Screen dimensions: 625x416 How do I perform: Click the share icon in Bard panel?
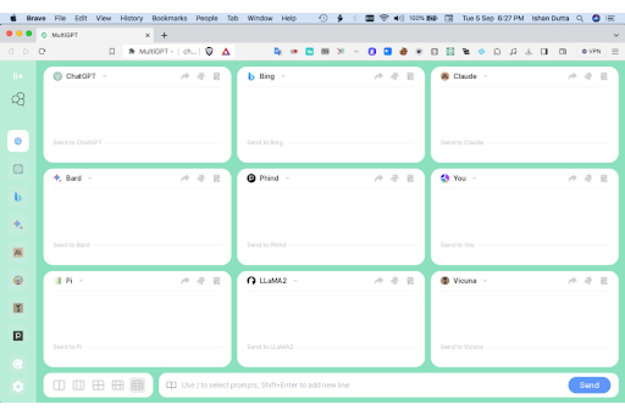185,178
